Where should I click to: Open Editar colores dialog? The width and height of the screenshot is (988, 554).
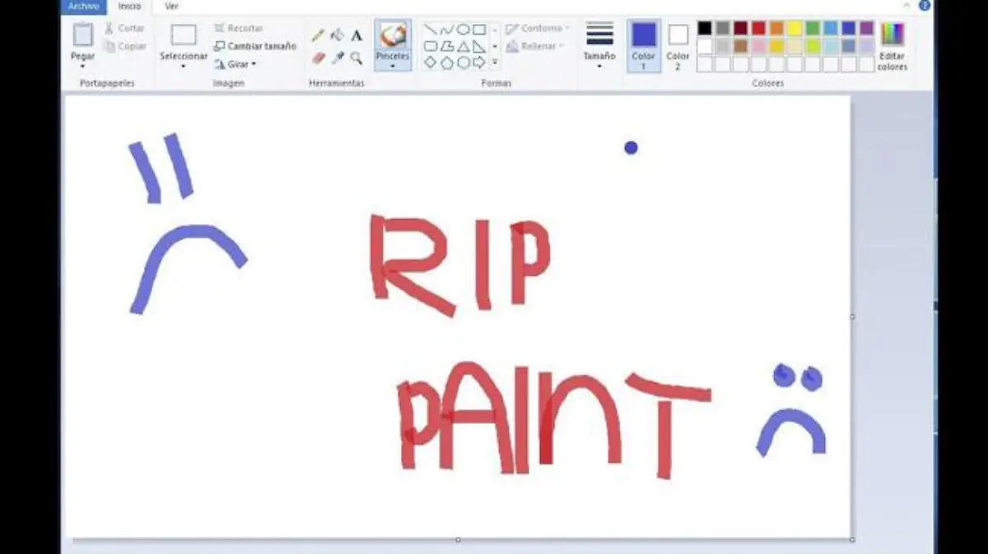892,46
